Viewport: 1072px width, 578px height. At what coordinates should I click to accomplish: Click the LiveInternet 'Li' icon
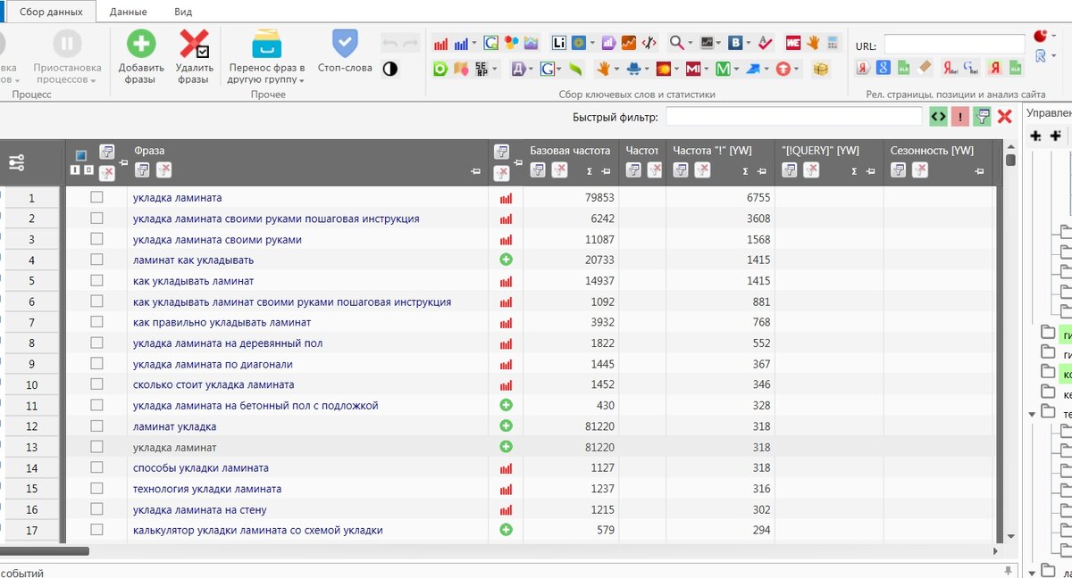coord(559,43)
